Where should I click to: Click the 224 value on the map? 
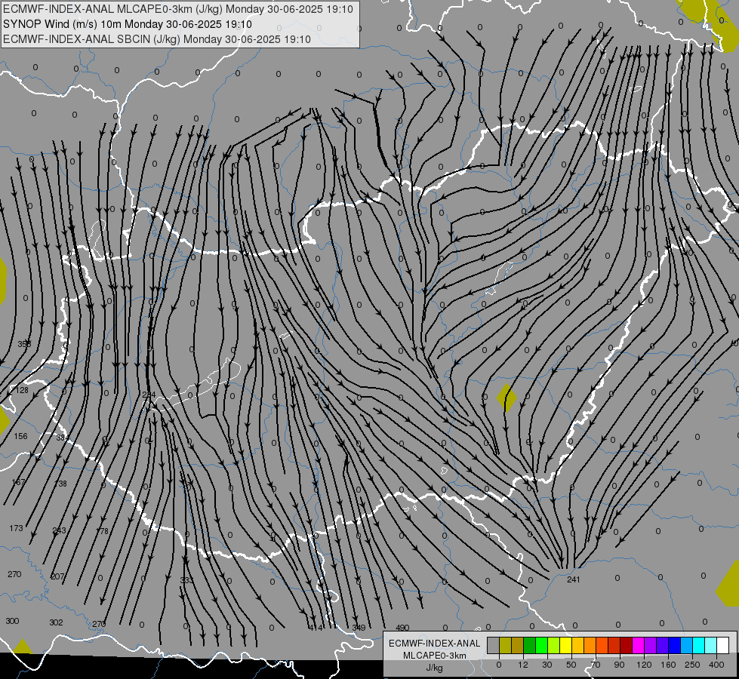(149, 395)
